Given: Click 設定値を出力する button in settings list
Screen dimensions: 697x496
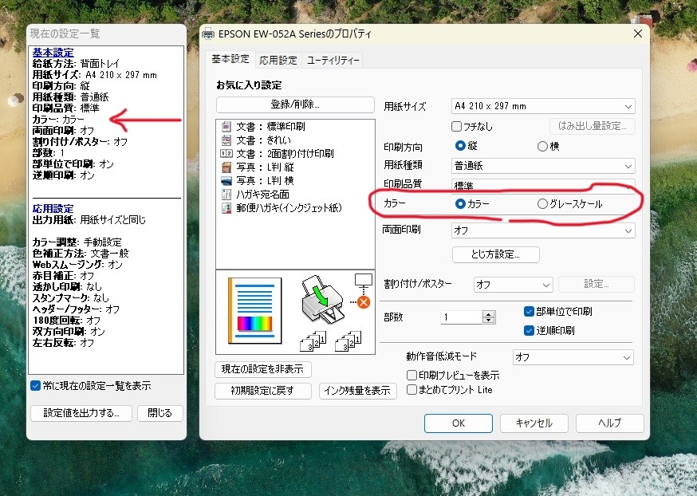Looking at the screenshot, I should 81,413.
